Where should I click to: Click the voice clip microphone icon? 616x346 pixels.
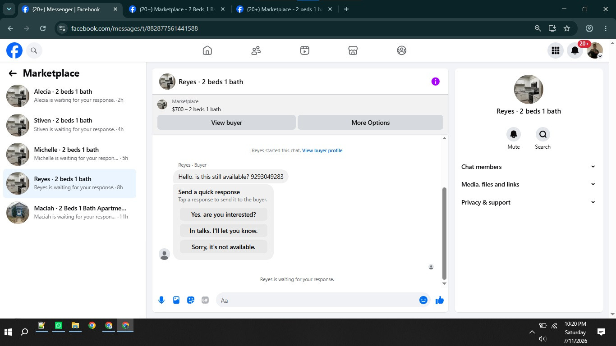[161, 300]
